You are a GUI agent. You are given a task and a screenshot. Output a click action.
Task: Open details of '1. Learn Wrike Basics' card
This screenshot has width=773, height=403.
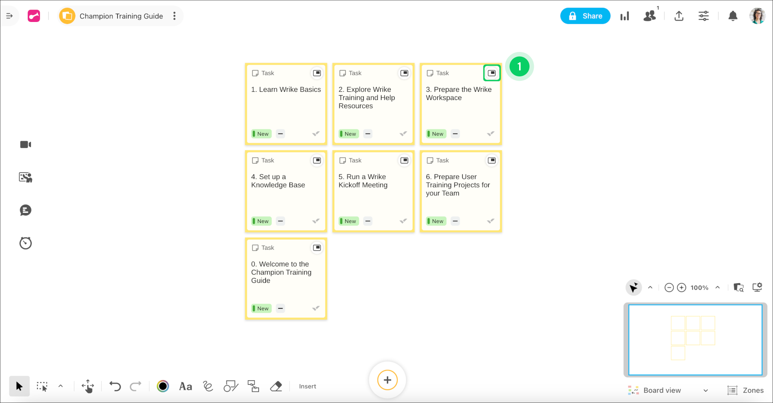[317, 73]
